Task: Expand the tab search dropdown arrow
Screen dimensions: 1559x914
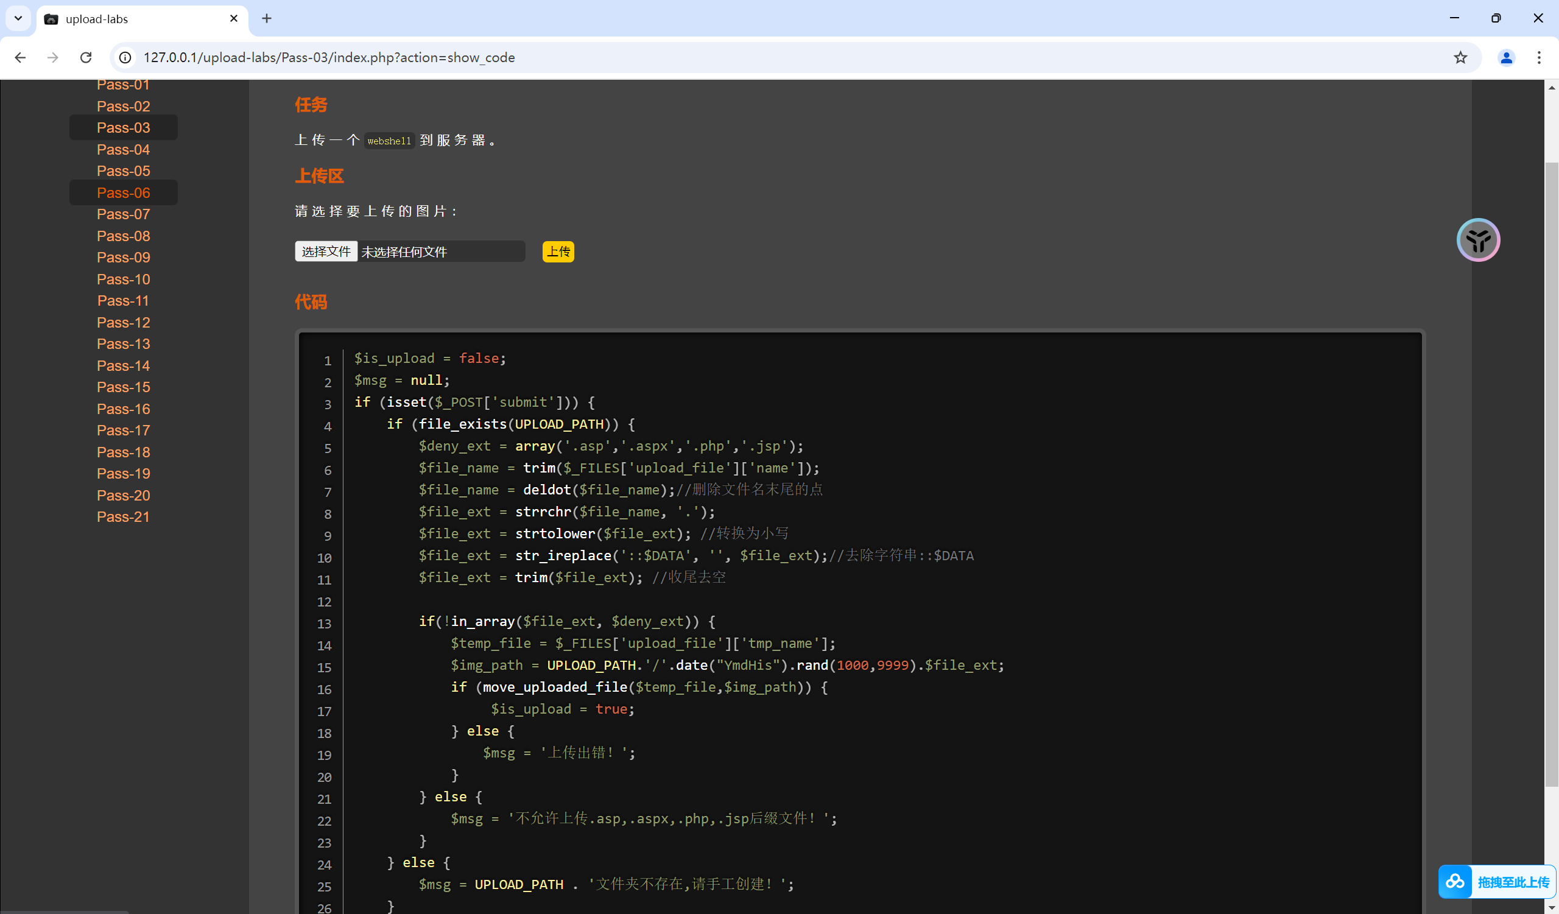Action: tap(18, 18)
